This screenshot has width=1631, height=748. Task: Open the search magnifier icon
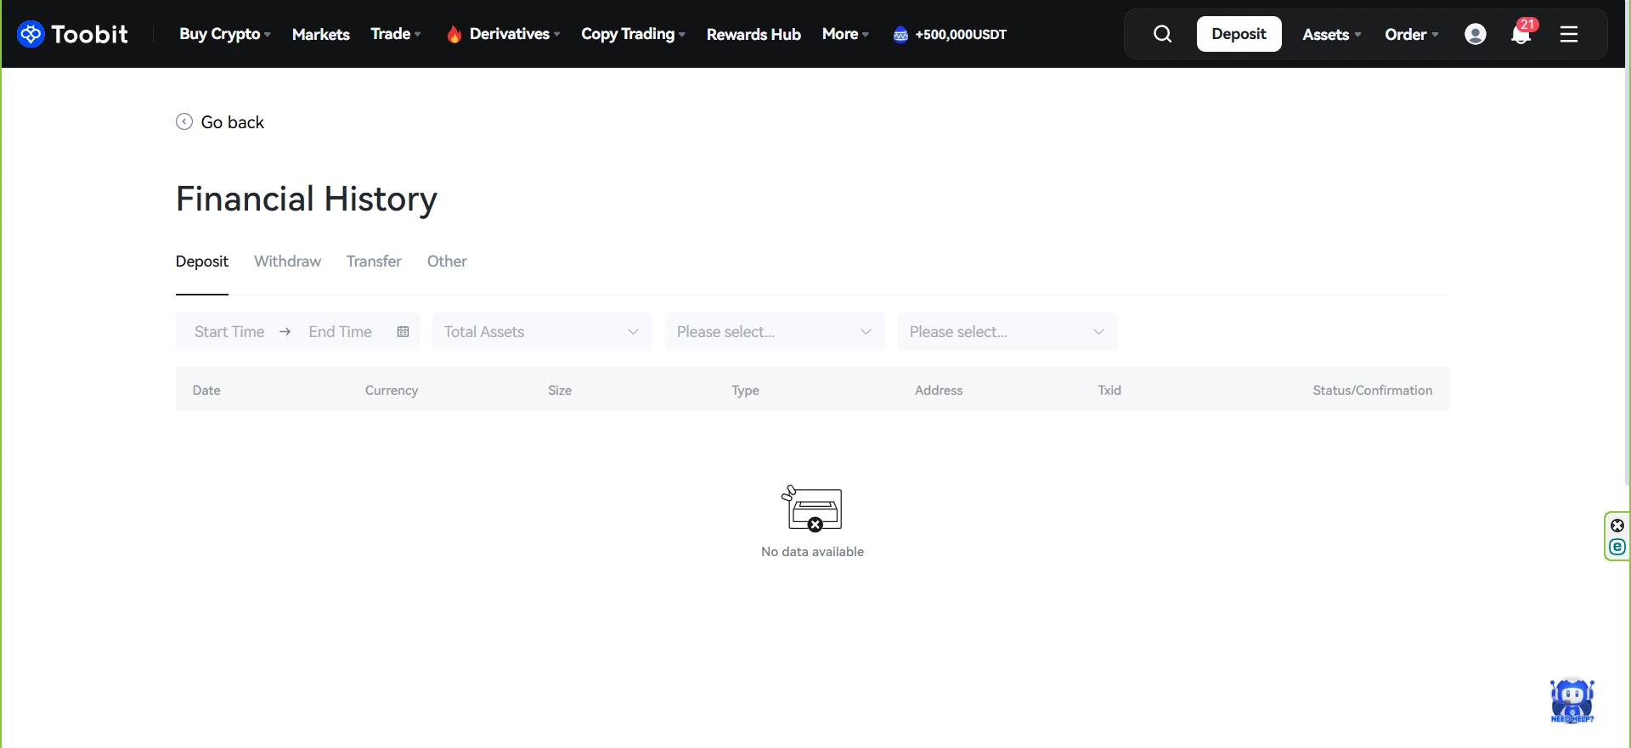[x=1162, y=34]
